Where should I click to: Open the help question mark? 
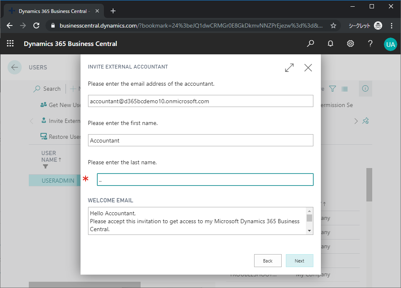[x=370, y=43]
